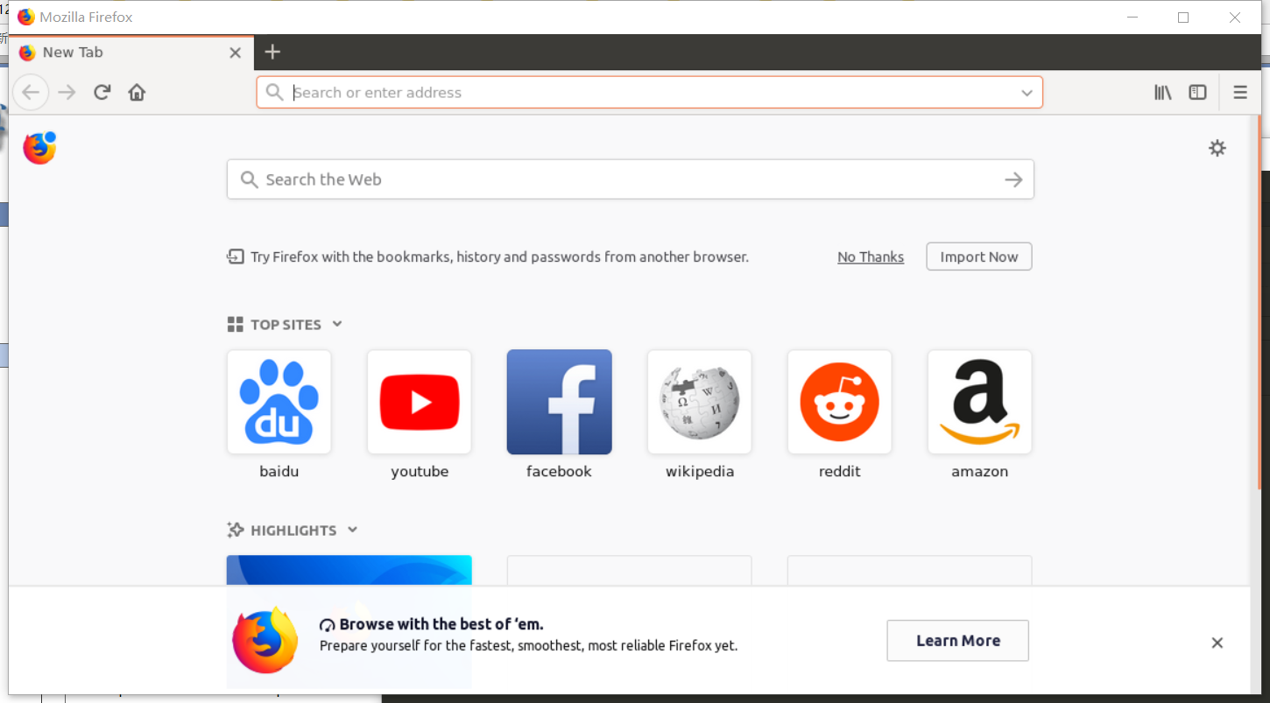Image resolution: width=1270 pixels, height=703 pixels.
Task: Click magnifier icon in Search the Web box
Action: point(249,179)
